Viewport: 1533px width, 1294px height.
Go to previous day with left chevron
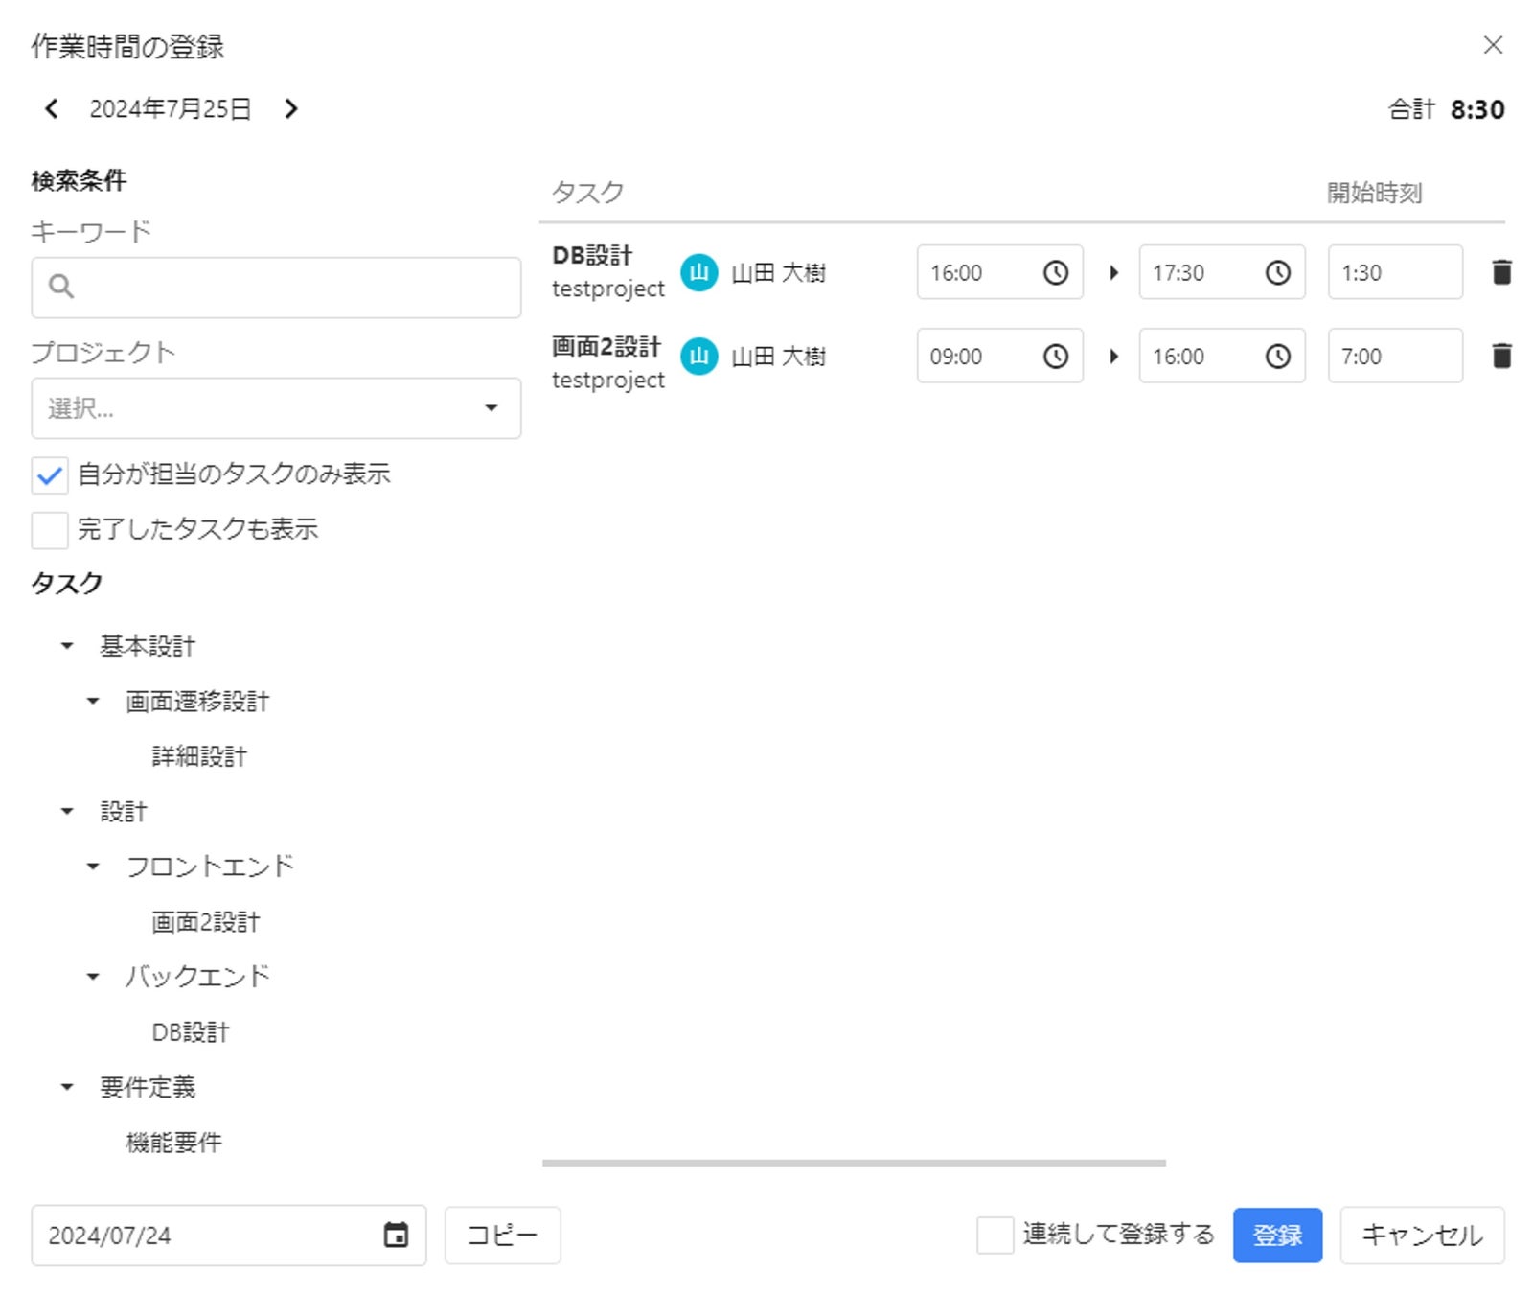pos(52,108)
